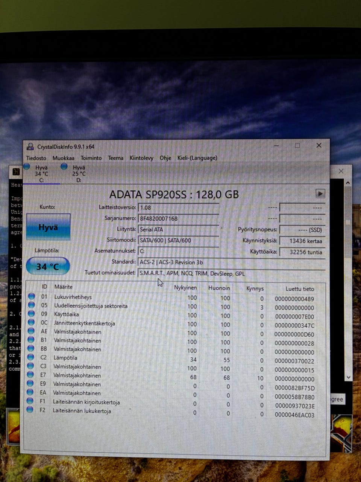Click the Siirtomoodi field SATA/600 | SATA/600

pyautogui.click(x=179, y=240)
